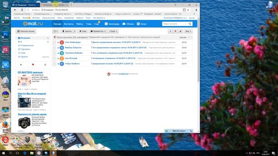
Task: Open the DR MARTENS оригинал ad link
Action: 30,72
